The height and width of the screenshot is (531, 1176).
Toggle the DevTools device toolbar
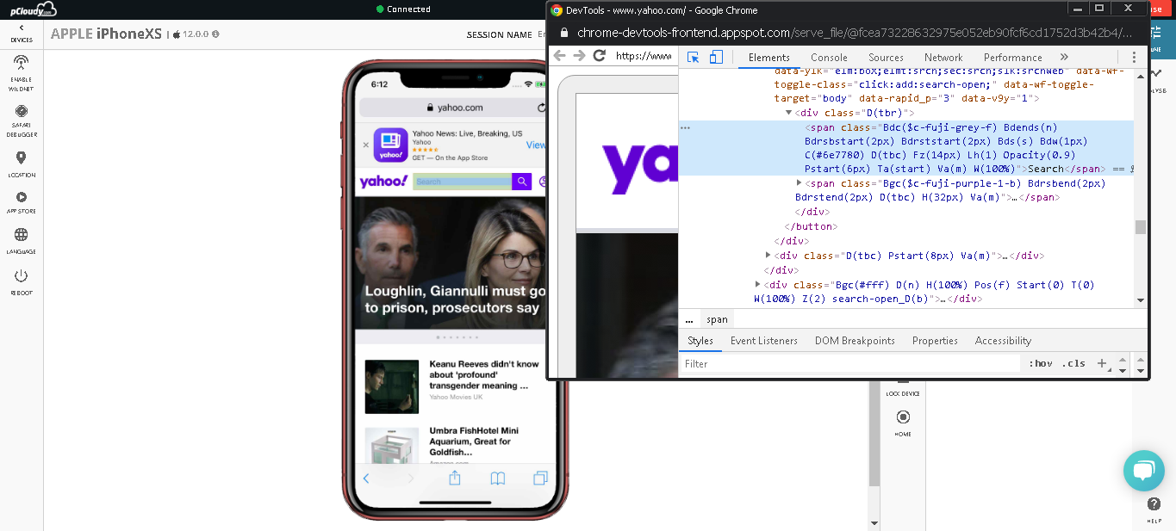click(716, 58)
